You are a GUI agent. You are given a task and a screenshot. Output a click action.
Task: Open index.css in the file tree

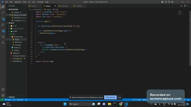(17, 48)
